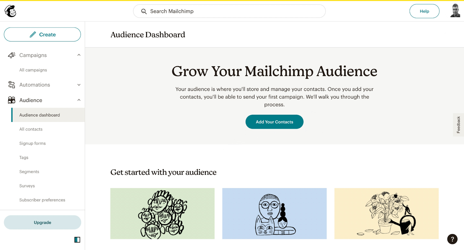Click the pencil icon on the Create button
The width and height of the screenshot is (464, 250).
click(x=33, y=34)
